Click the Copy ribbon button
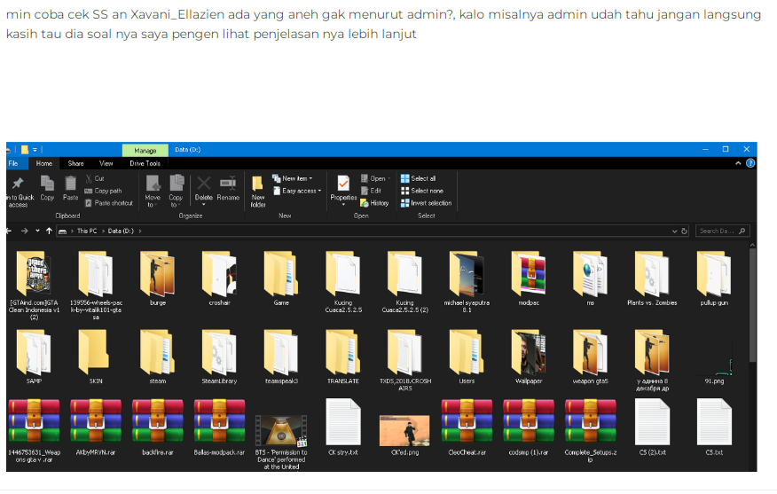 coord(47,188)
